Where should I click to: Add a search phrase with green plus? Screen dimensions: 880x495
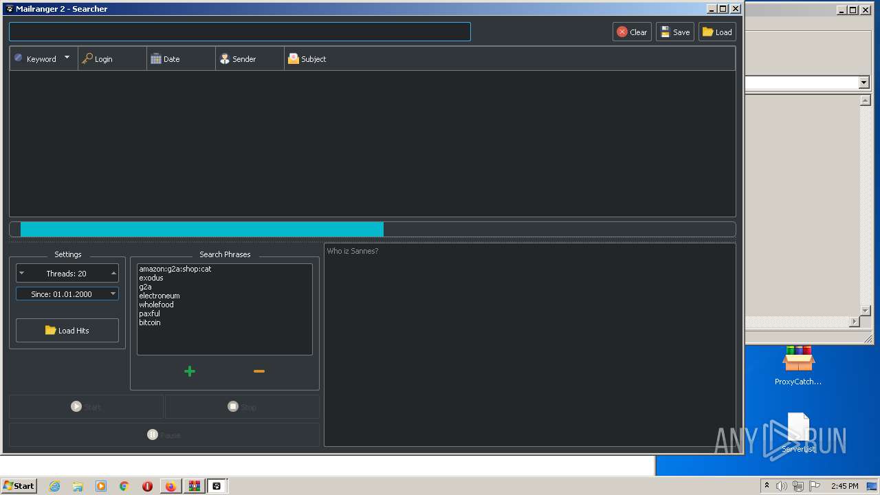(x=190, y=371)
